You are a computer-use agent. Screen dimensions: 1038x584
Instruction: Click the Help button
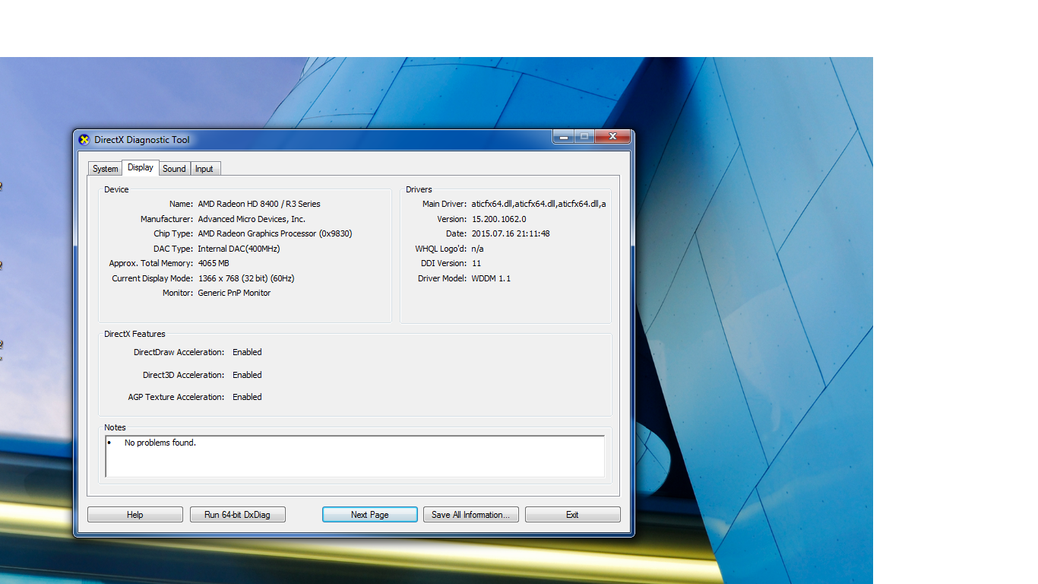click(x=135, y=515)
